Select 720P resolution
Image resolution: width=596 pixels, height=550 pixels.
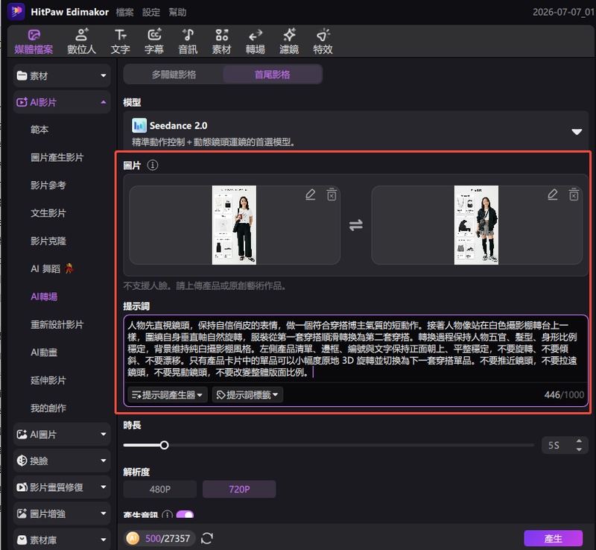pyautogui.click(x=239, y=489)
